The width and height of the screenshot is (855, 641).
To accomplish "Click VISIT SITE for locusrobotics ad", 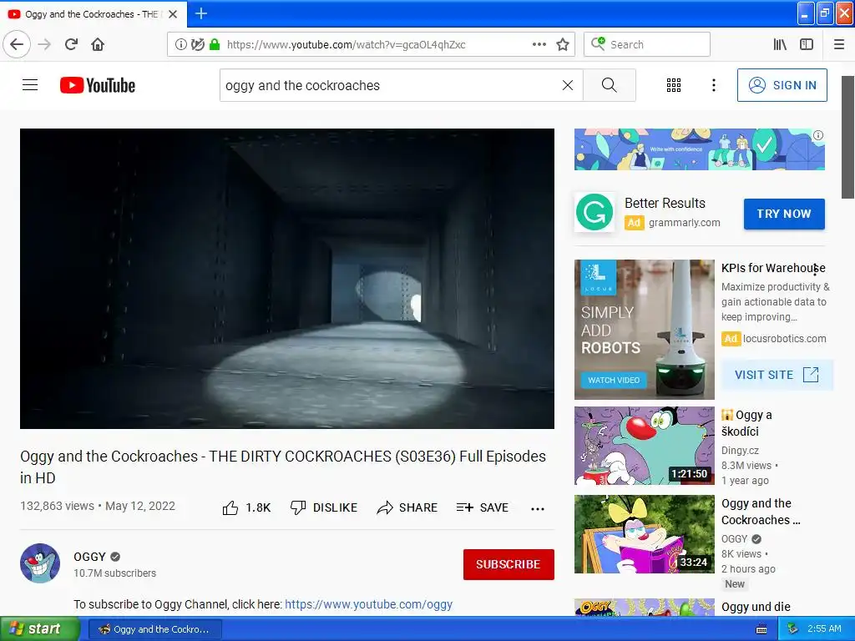I will tap(777, 375).
